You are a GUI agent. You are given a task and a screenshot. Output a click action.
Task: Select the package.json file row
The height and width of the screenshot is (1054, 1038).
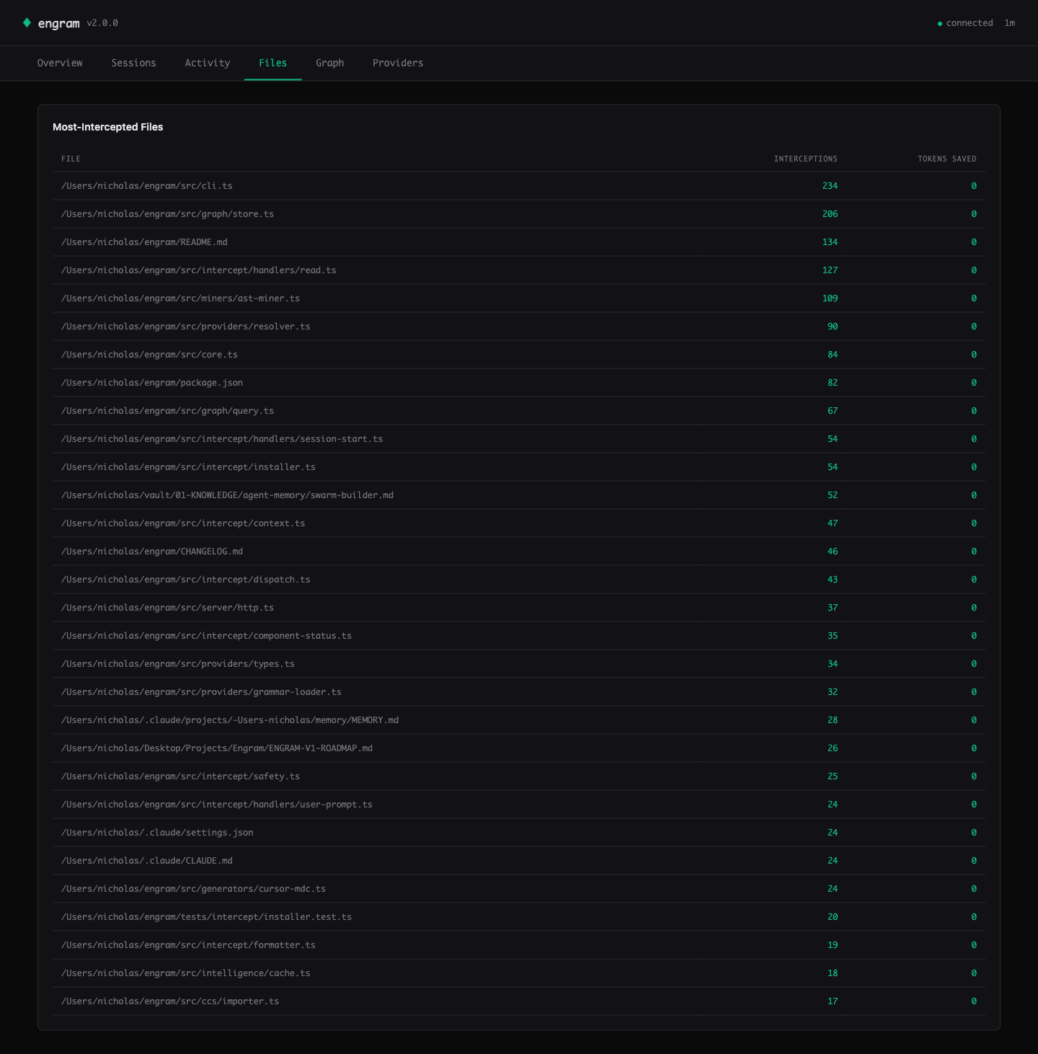151,383
